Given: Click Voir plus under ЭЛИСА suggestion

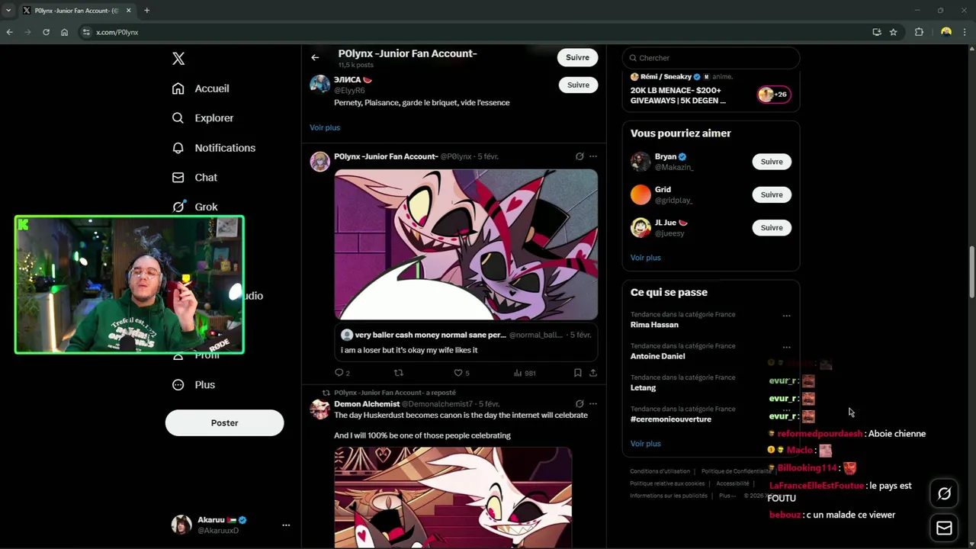Looking at the screenshot, I should point(325,127).
